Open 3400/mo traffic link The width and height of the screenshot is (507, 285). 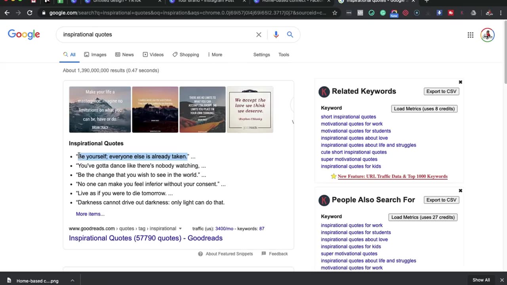pos(225,228)
